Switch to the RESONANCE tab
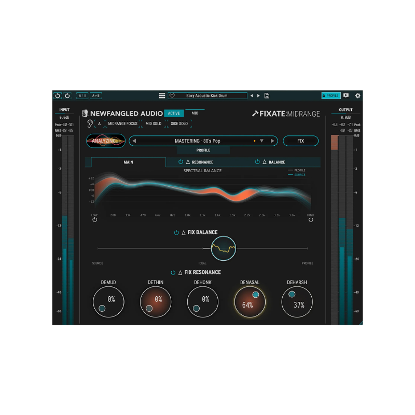Screen dimensions: 415x415 point(202,162)
